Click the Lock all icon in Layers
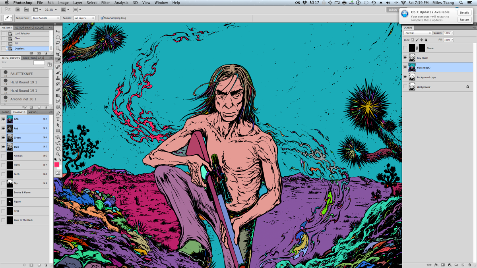This screenshot has height=268, width=477. pos(426,40)
